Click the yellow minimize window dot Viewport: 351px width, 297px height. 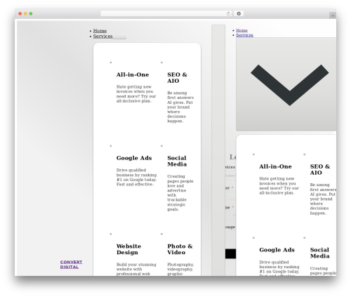(25, 14)
